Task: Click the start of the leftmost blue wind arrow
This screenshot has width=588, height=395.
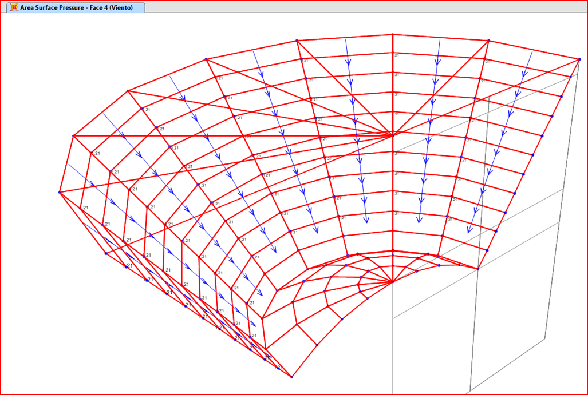Action: 69,165
